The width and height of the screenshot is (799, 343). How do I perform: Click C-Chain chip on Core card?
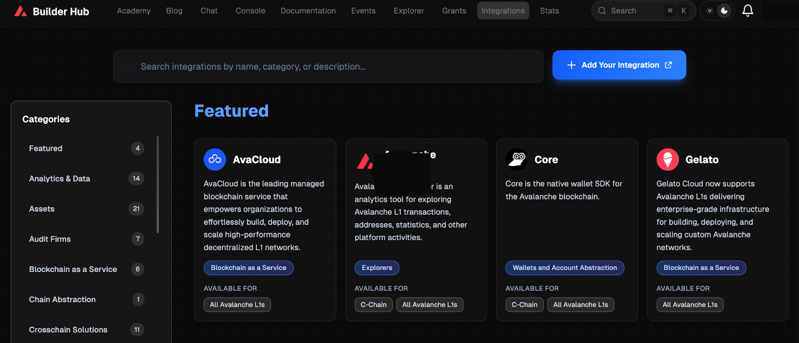coord(524,305)
